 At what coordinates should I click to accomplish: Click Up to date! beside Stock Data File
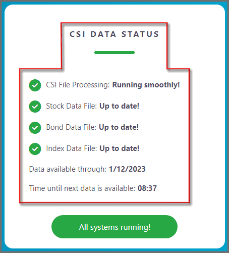pyautogui.click(x=119, y=106)
